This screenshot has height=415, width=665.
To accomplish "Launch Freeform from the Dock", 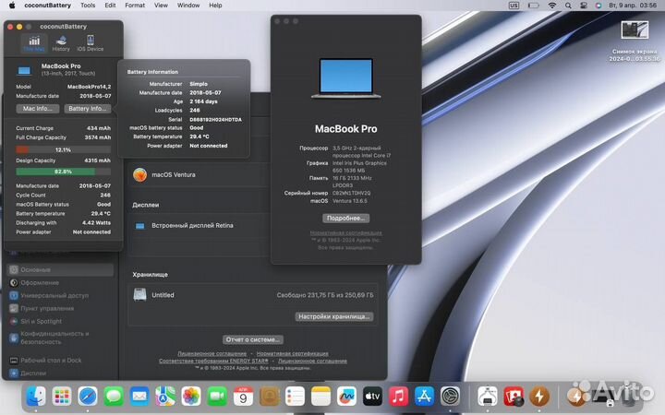I will coord(347,397).
